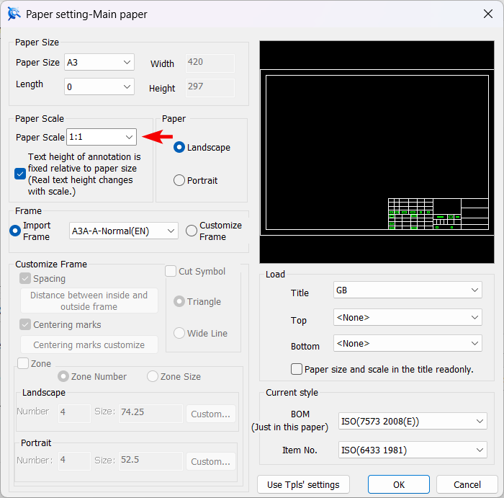Toggle fixed annotation text height checkbox
Screen dimensions: 504x498
point(20,174)
